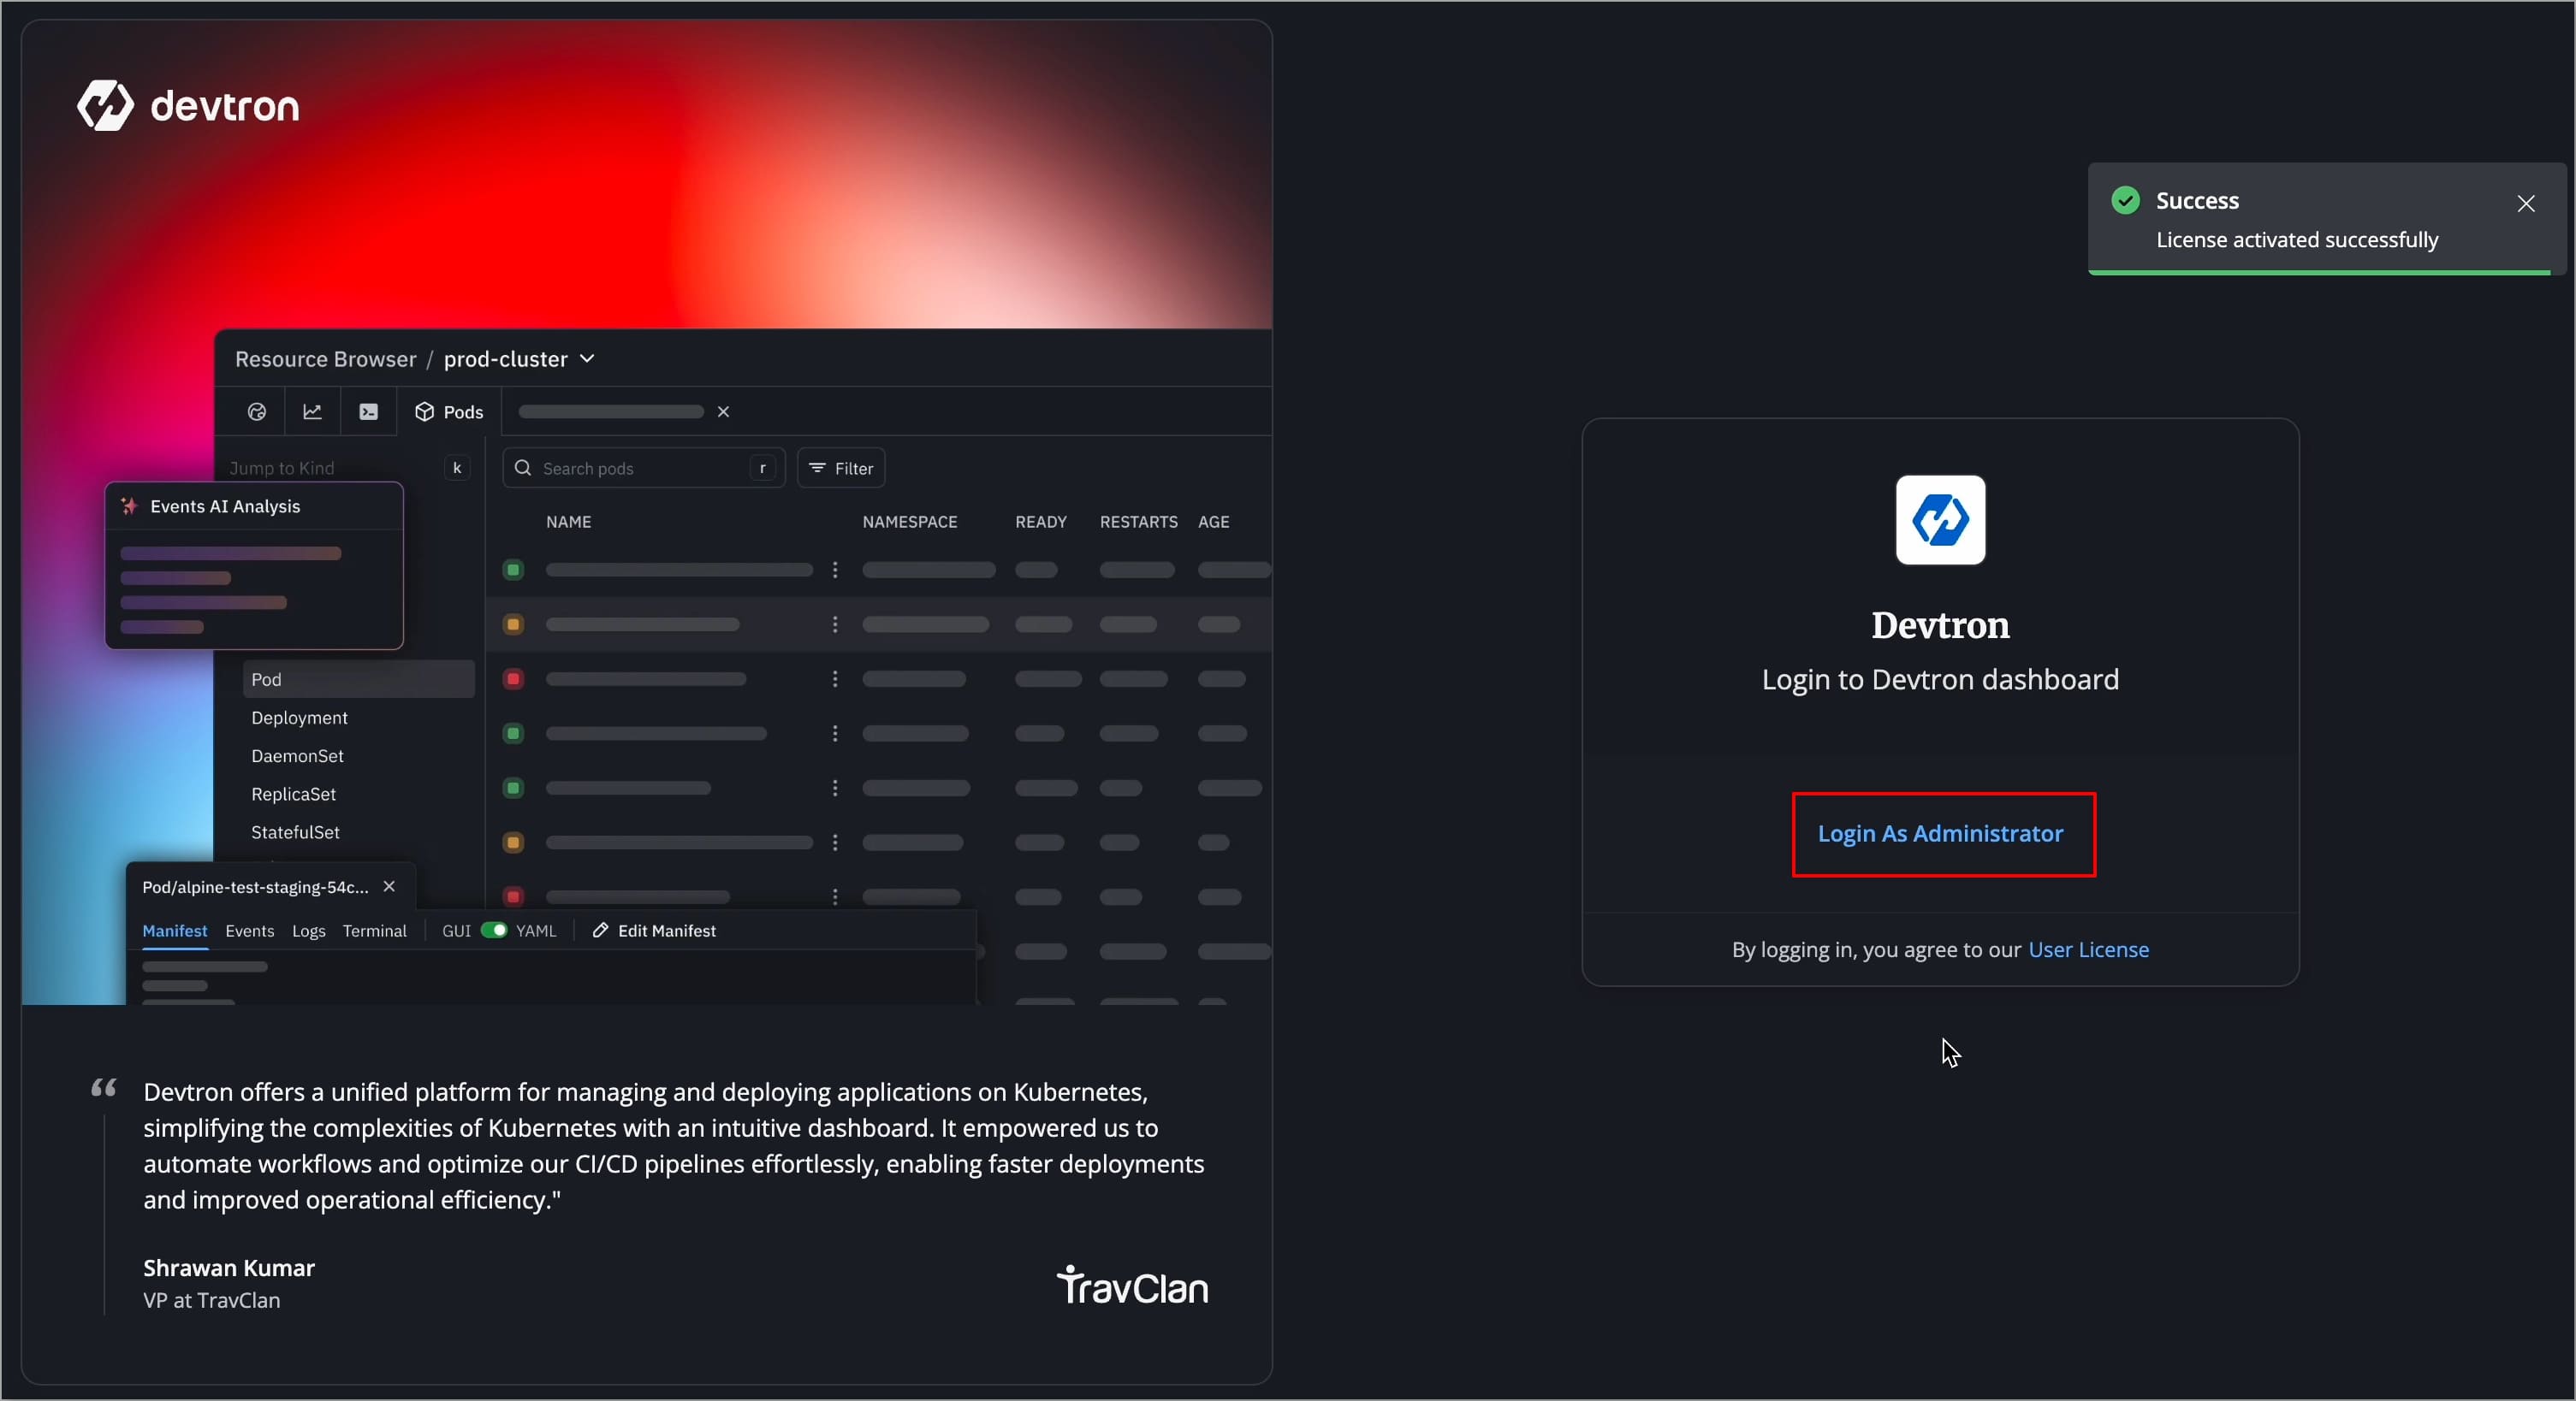
Task: Click the red status indicator in third pod row
Action: (513, 679)
